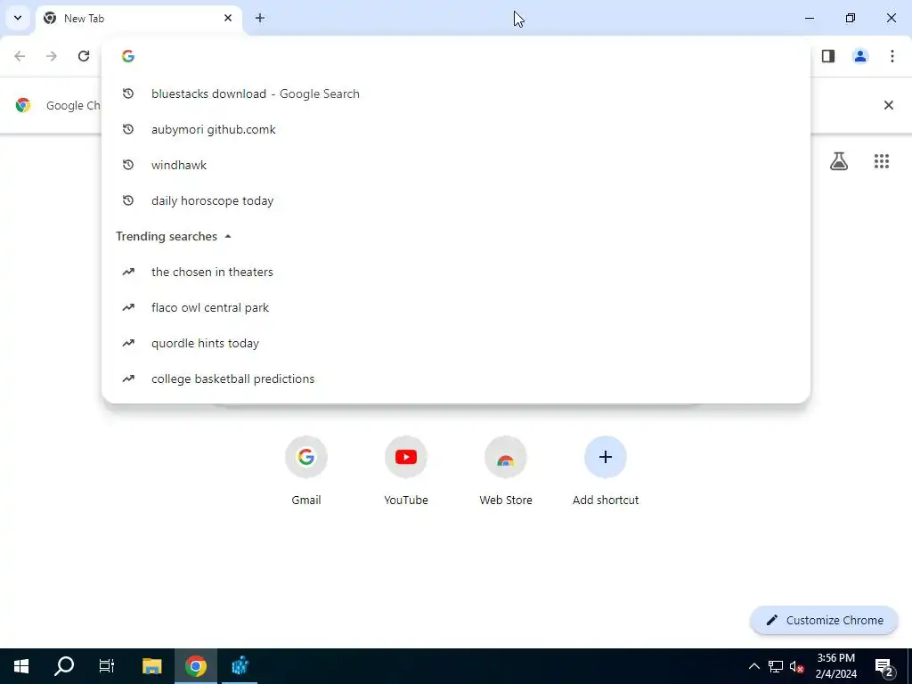912x684 pixels.
Task: Select windhawk history suggestion
Action: tap(456, 165)
